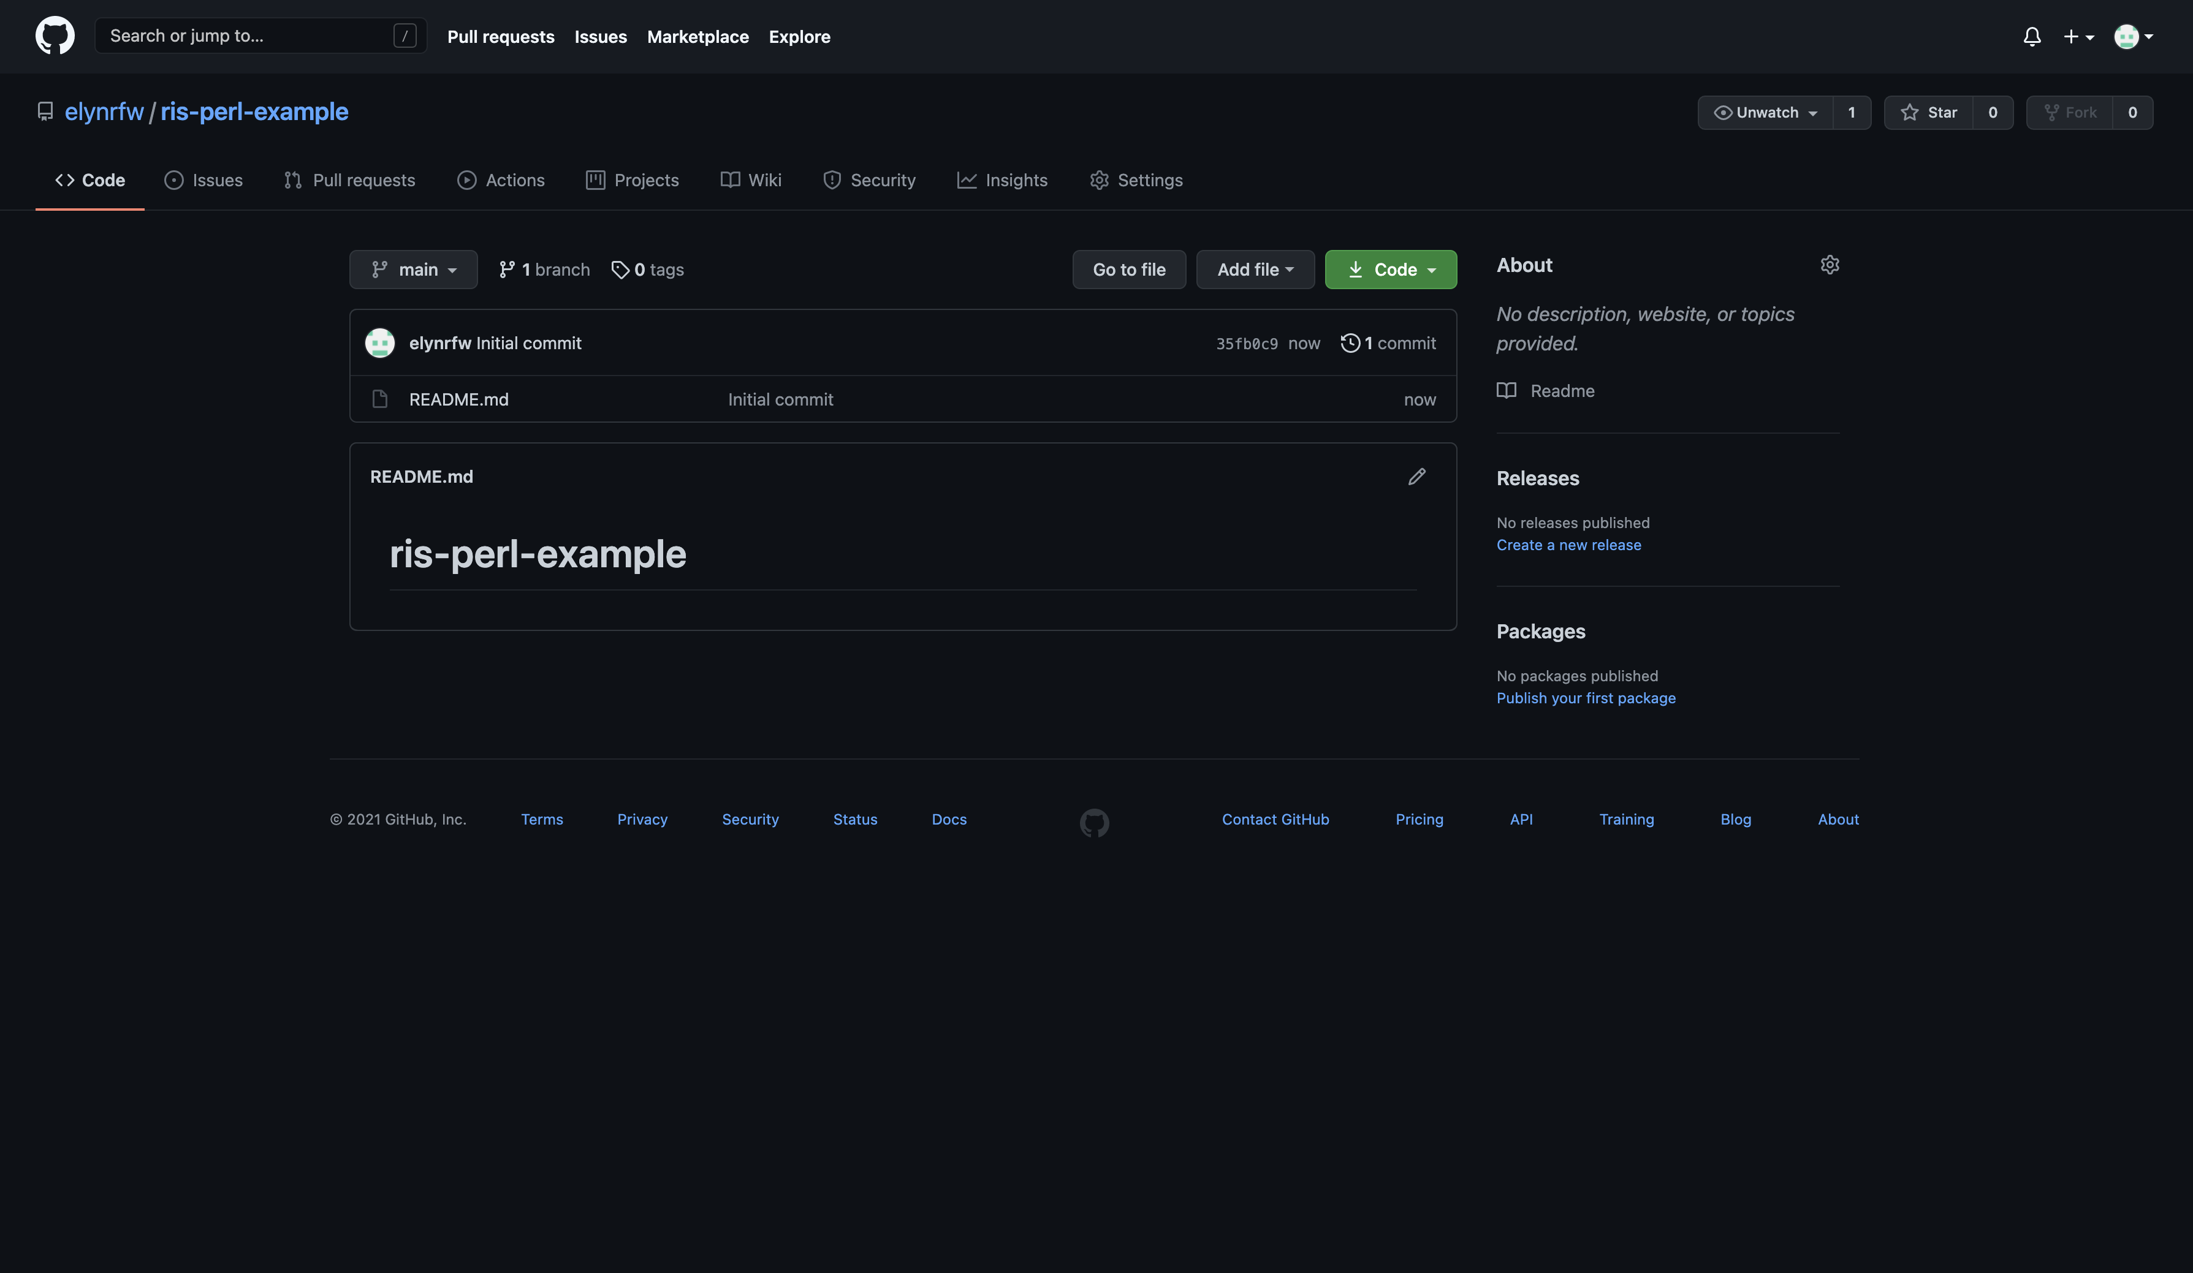Open the Blog footer link
Viewport: 2193px width, 1273px height.
(x=1736, y=819)
